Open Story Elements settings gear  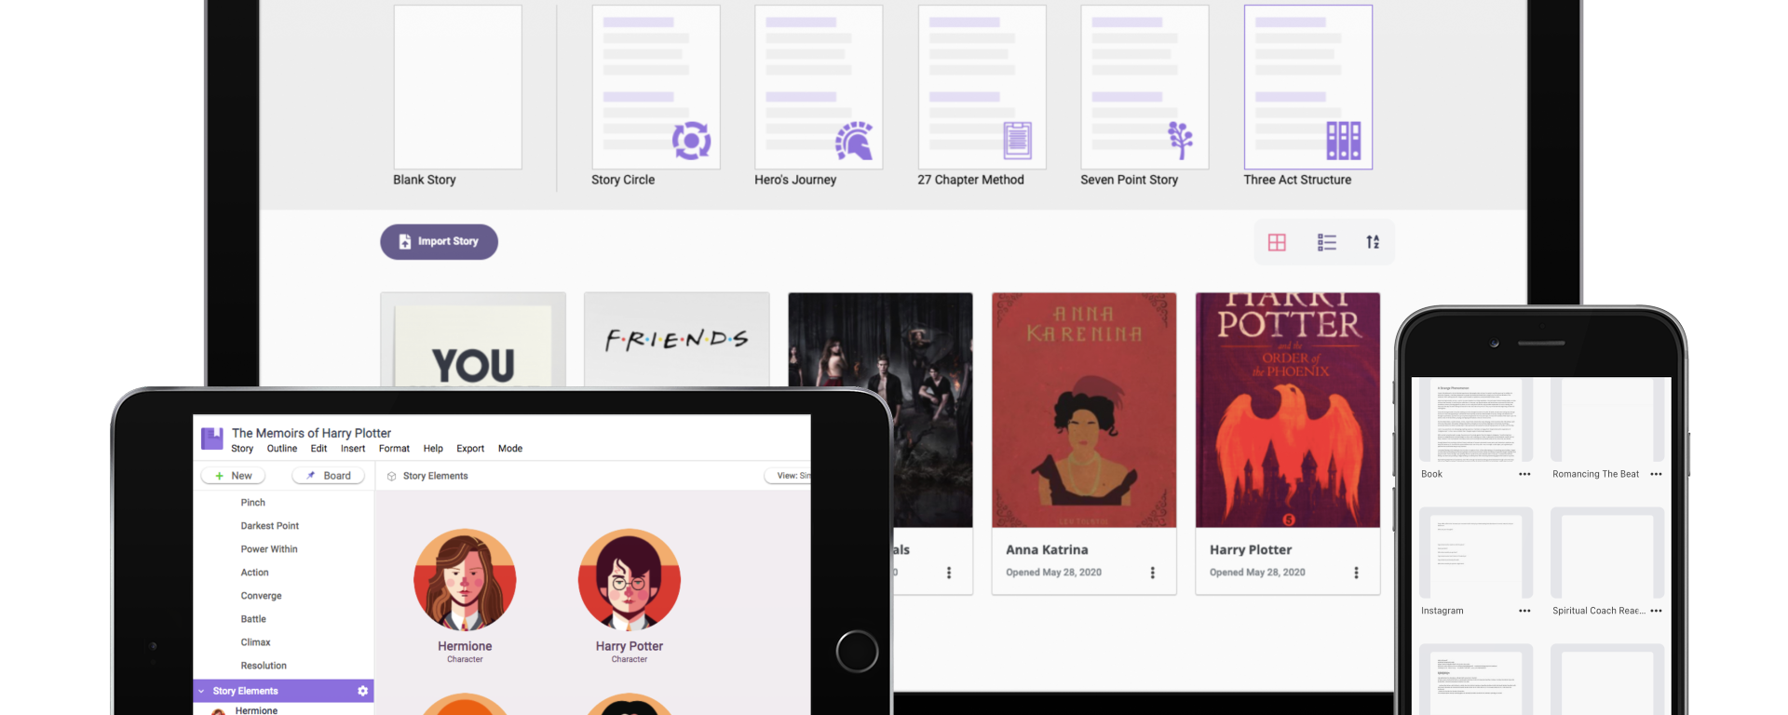(363, 691)
